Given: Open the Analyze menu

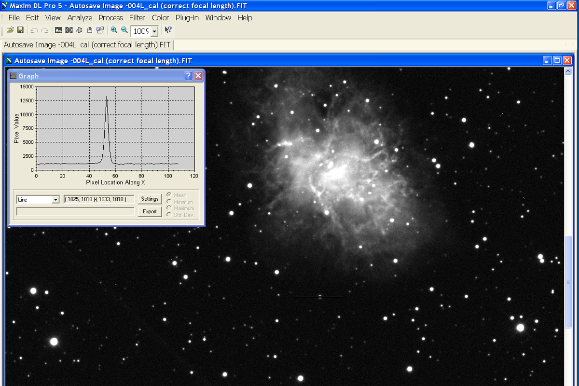Looking at the screenshot, I should [x=80, y=18].
